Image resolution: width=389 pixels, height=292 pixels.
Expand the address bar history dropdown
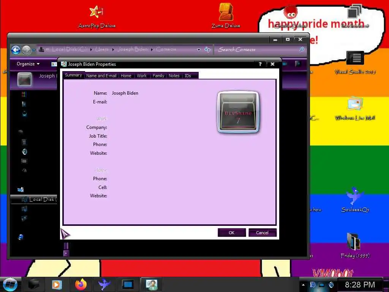199,50
